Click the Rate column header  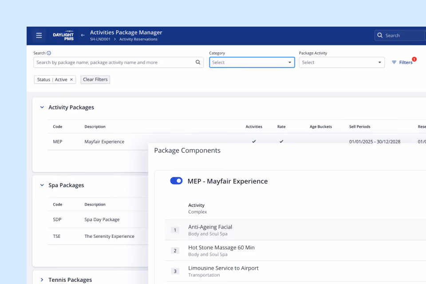pyautogui.click(x=281, y=126)
